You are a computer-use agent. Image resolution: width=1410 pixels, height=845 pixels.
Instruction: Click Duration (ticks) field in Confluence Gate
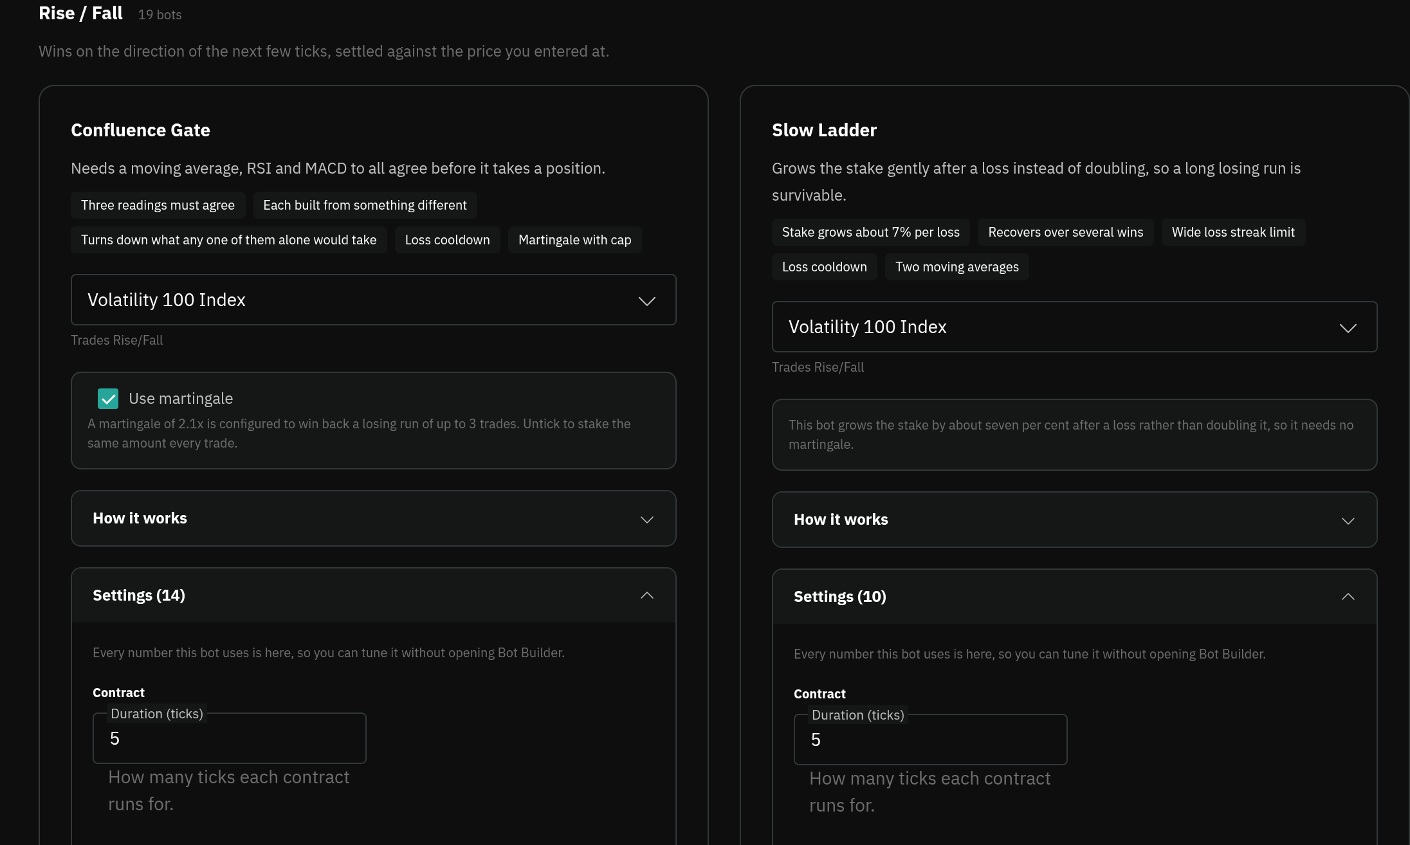[230, 738]
